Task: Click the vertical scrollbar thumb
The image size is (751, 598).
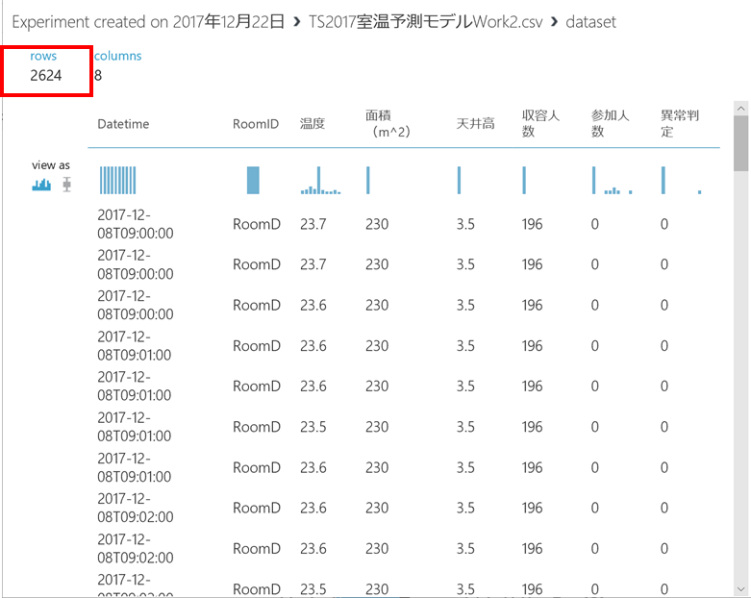Action: pyautogui.click(x=741, y=143)
